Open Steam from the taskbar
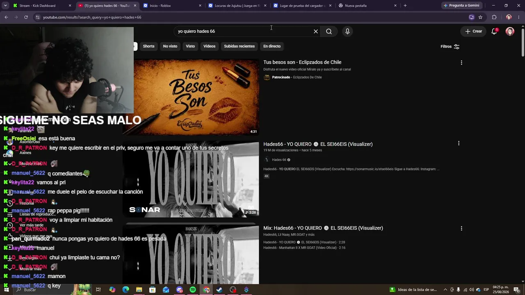The height and width of the screenshot is (295, 525). 219,290
